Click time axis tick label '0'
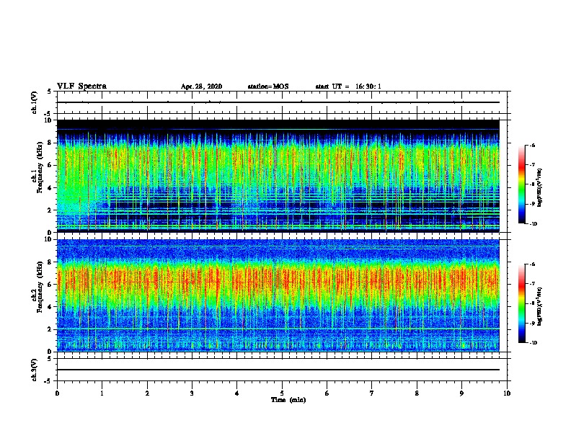The image size is (571, 441). (x=57, y=393)
